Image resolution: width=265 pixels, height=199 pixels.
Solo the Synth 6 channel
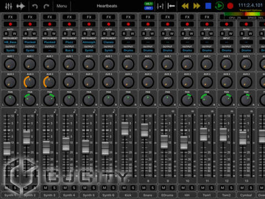(113, 188)
